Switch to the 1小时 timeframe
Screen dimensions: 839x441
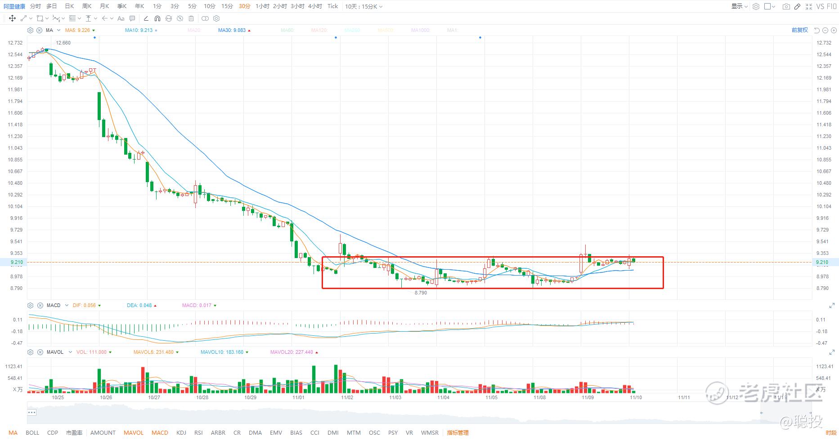click(263, 6)
